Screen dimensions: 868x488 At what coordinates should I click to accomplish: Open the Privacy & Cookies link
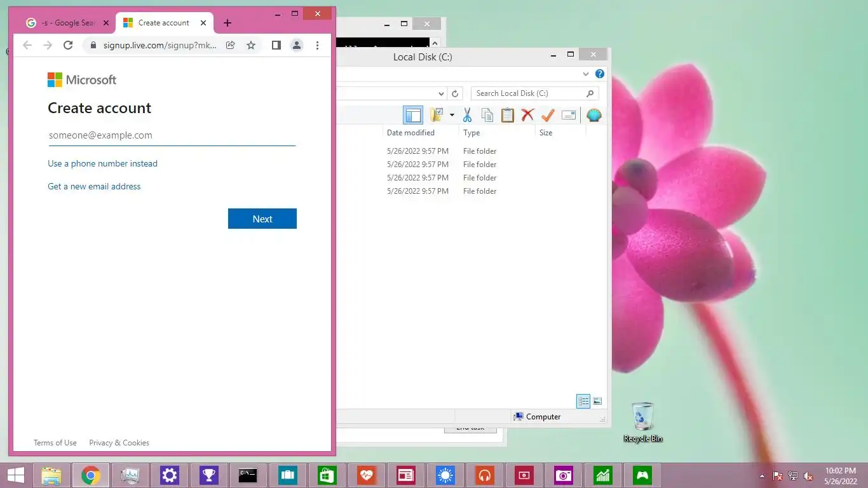point(119,443)
